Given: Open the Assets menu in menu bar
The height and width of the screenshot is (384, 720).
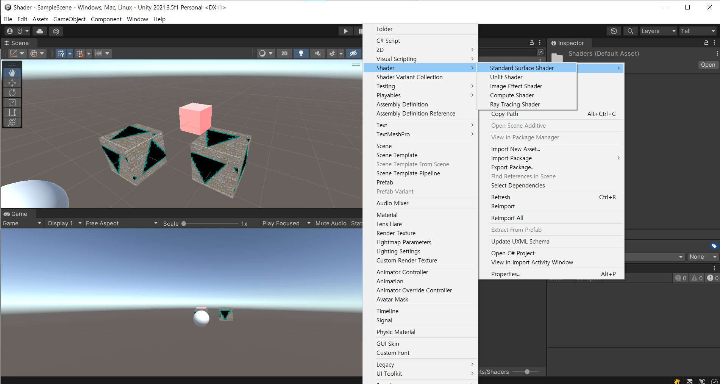Looking at the screenshot, I should 40,19.
